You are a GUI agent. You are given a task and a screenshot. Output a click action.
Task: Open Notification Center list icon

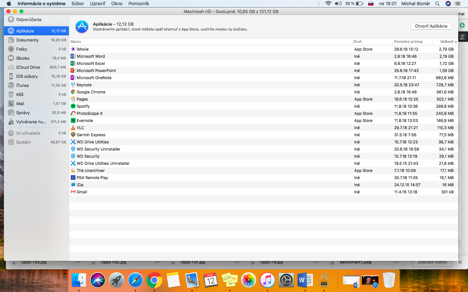pyautogui.click(x=458, y=4)
